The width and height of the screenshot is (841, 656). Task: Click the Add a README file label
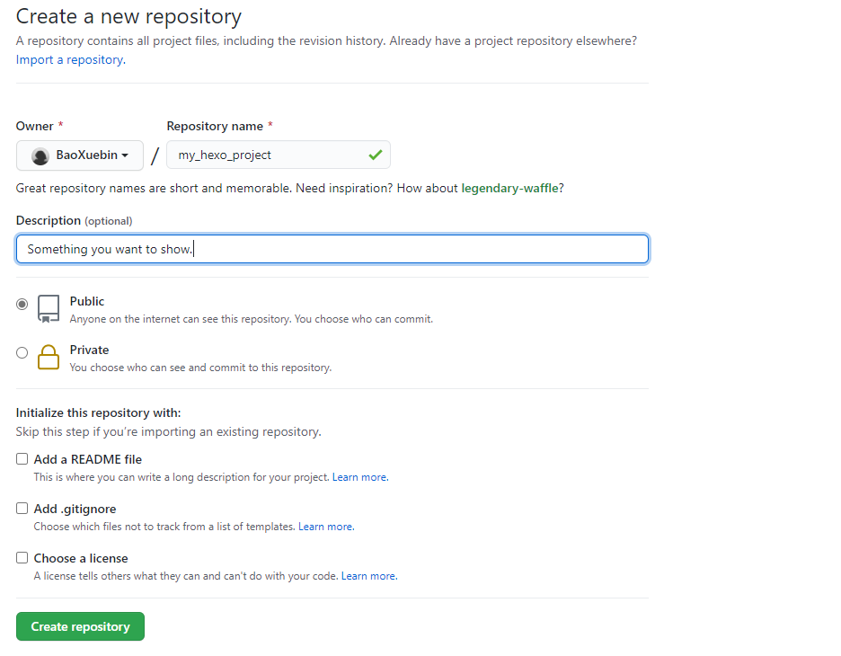tap(88, 459)
